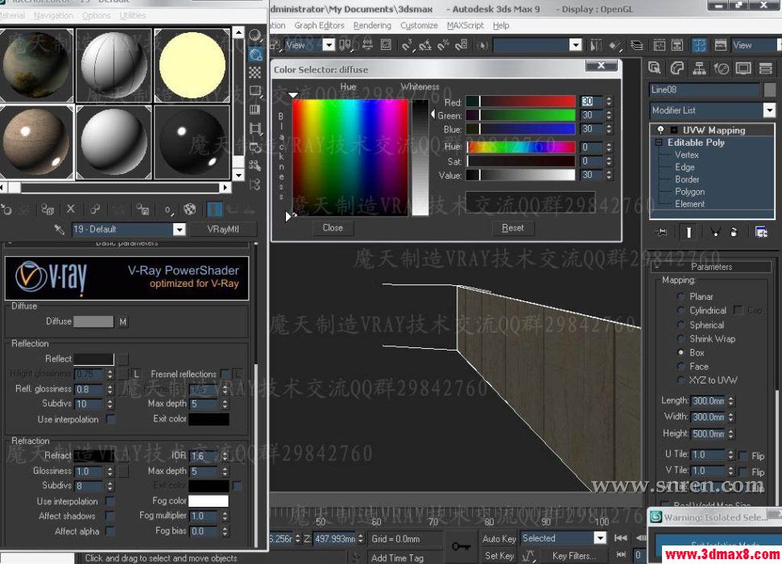This screenshot has width=782, height=564.
Task: Click the Auto Key button
Action: (x=499, y=538)
